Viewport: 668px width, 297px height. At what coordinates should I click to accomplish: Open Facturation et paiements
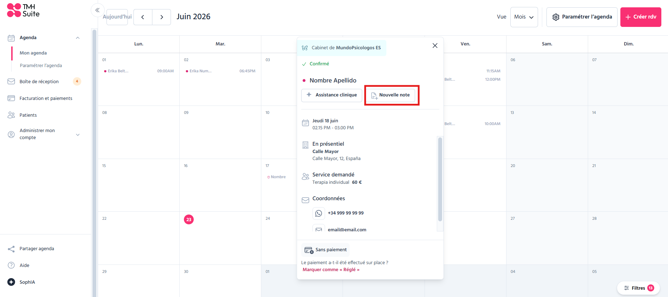tap(46, 98)
